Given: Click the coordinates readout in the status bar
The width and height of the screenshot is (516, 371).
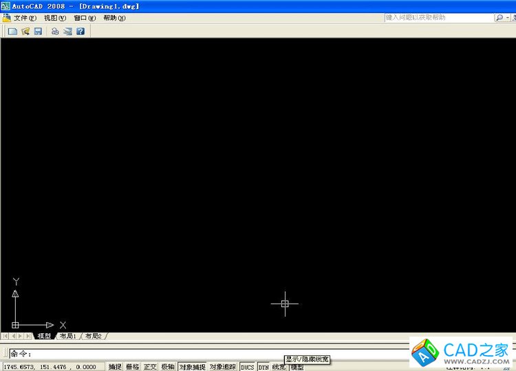Looking at the screenshot, I should point(50,367).
